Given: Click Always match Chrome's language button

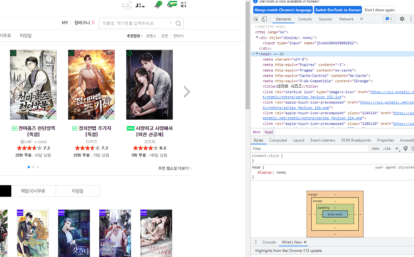Looking at the screenshot, I should [283, 10].
